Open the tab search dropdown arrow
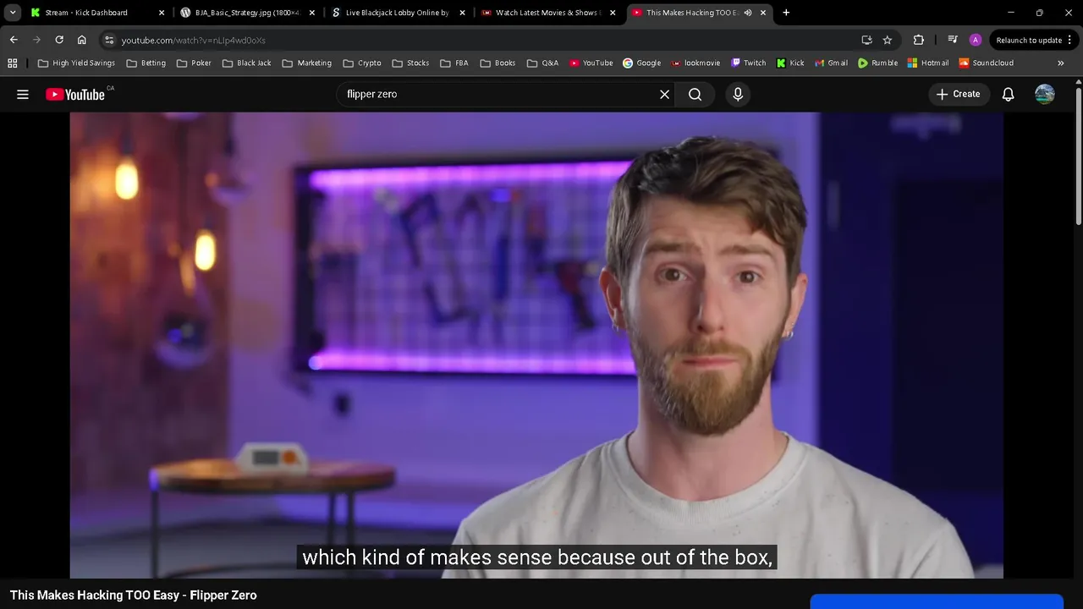Image resolution: width=1083 pixels, height=609 pixels. 13,13
